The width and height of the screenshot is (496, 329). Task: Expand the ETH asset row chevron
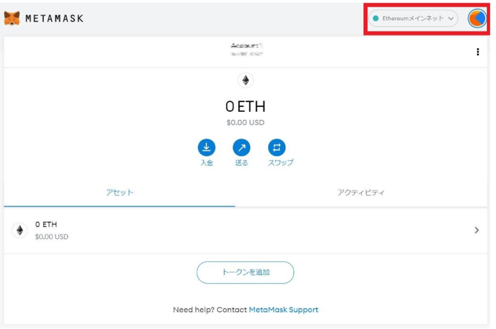coord(477,230)
